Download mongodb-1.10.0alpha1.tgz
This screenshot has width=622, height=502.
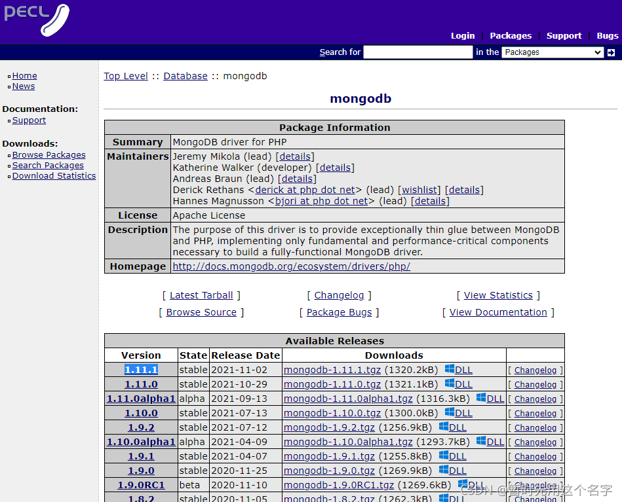coord(348,442)
